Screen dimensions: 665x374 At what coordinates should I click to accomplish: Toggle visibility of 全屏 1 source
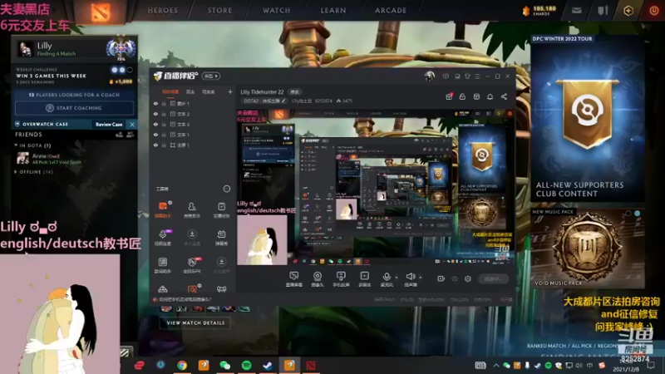point(155,145)
